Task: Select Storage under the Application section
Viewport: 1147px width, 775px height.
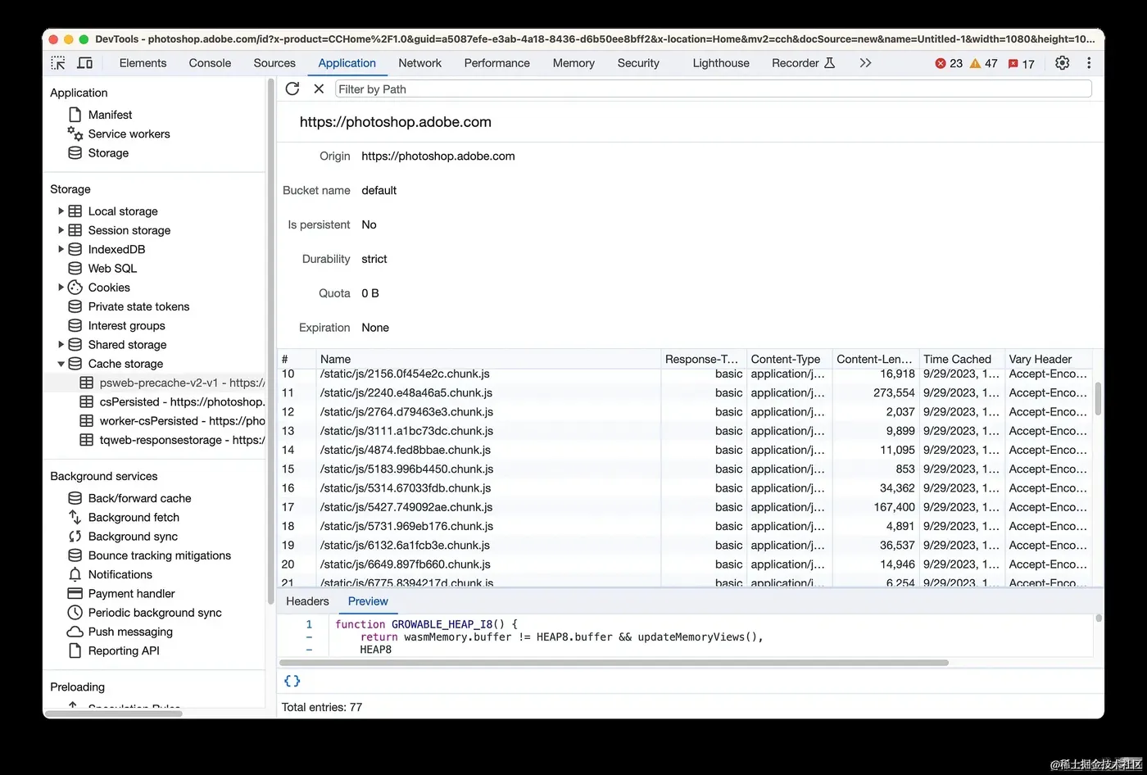Action: pyautogui.click(x=108, y=153)
